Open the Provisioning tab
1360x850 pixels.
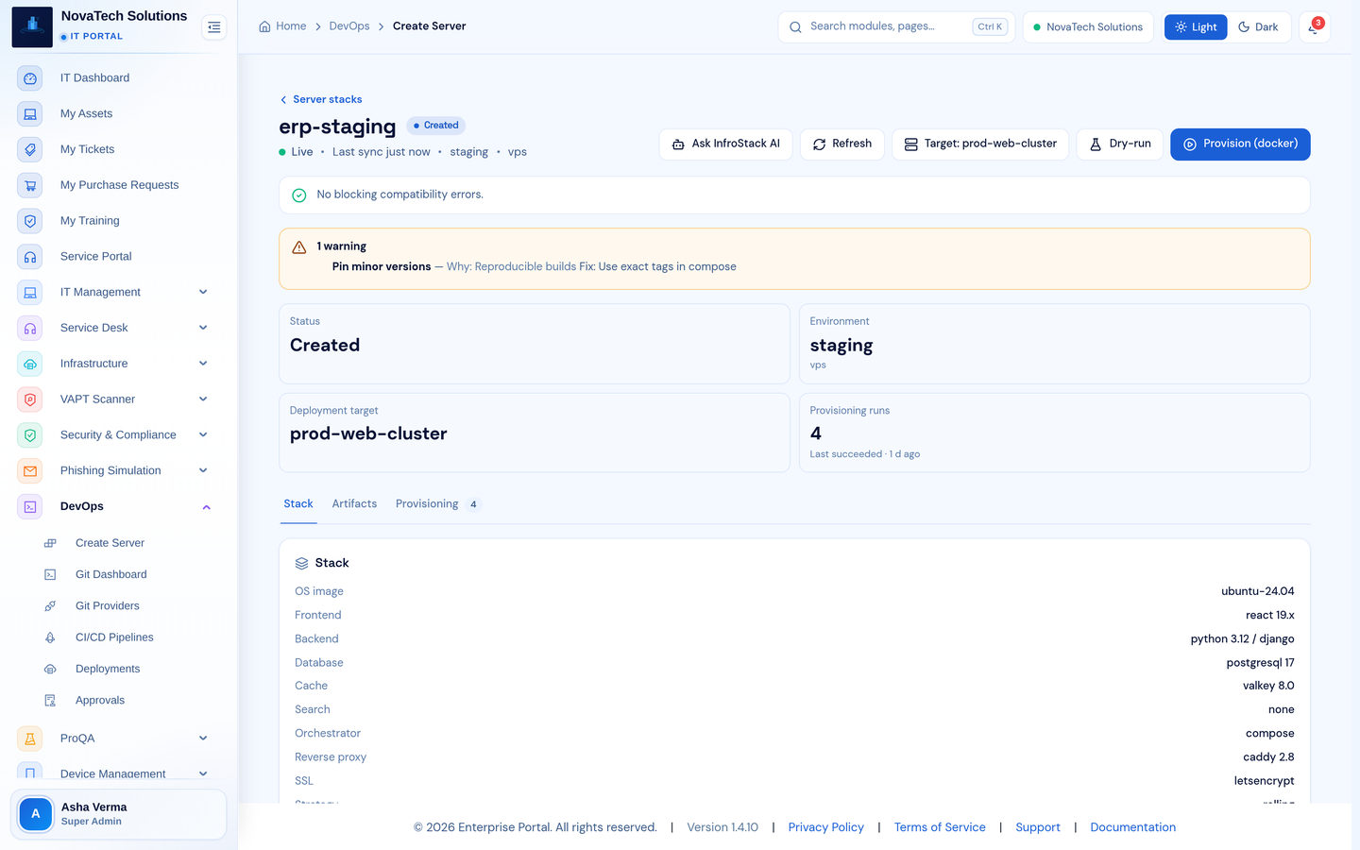[x=438, y=504]
